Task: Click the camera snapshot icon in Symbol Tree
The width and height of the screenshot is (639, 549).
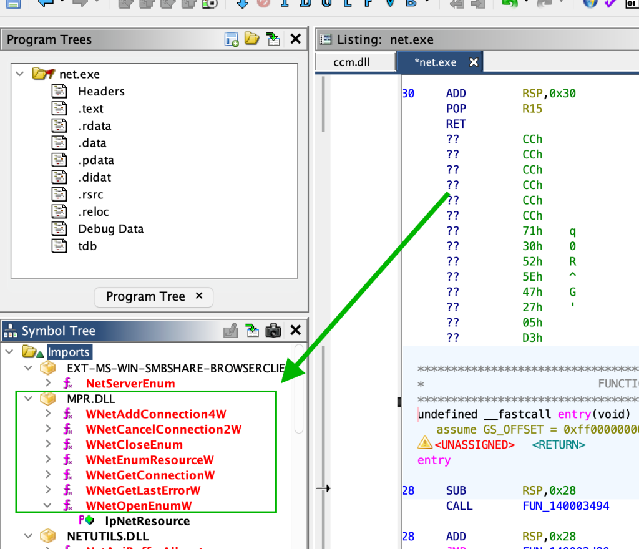Action: pyautogui.click(x=273, y=331)
